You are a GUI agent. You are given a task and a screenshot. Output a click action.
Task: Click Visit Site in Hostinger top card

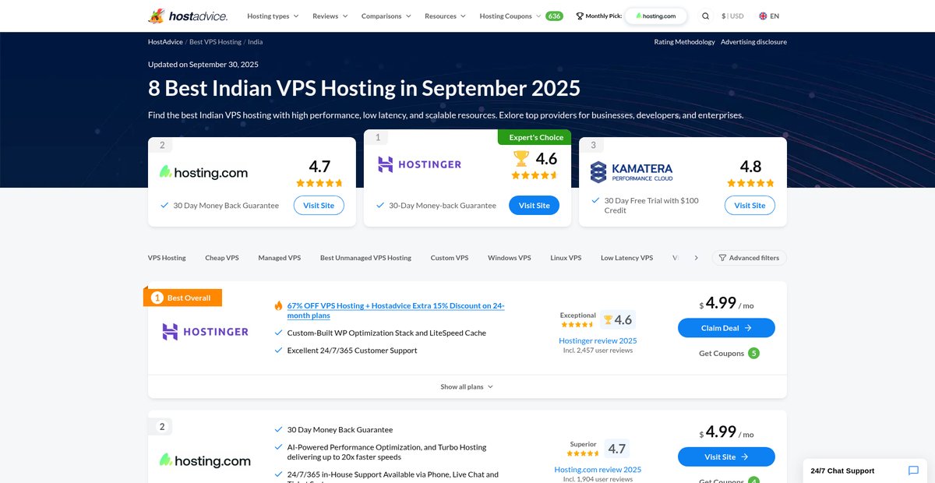pyautogui.click(x=534, y=206)
